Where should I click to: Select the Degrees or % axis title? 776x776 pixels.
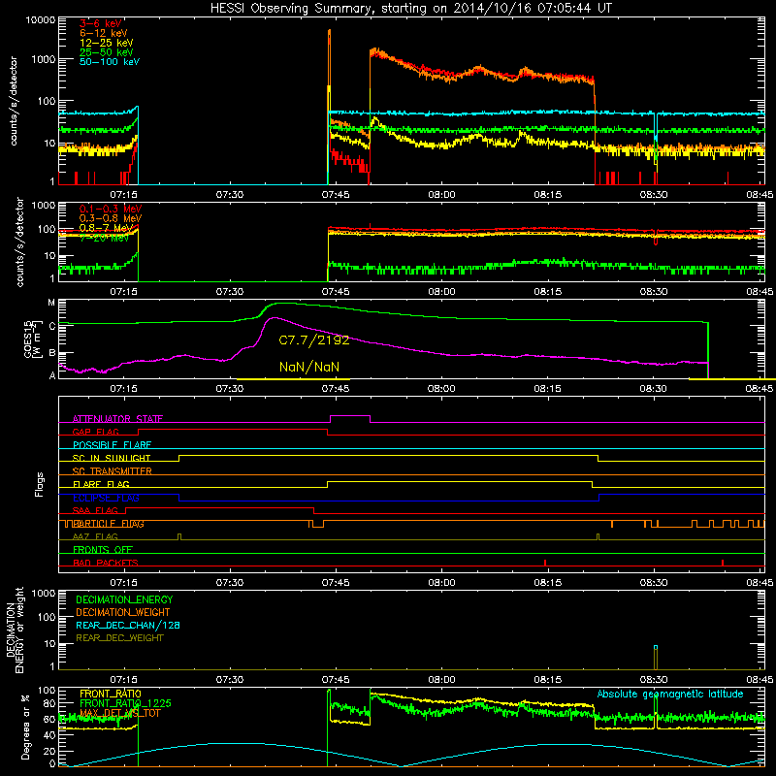click(x=25, y=727)
